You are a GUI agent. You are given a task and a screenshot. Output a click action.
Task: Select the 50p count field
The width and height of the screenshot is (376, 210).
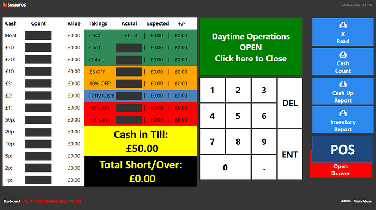pyautogui.click(x=38, y=120)
